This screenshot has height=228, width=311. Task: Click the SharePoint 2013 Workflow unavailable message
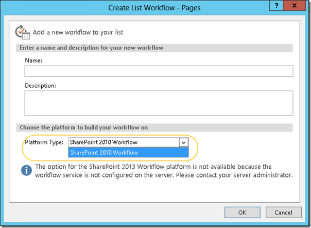tap(164, 171)
